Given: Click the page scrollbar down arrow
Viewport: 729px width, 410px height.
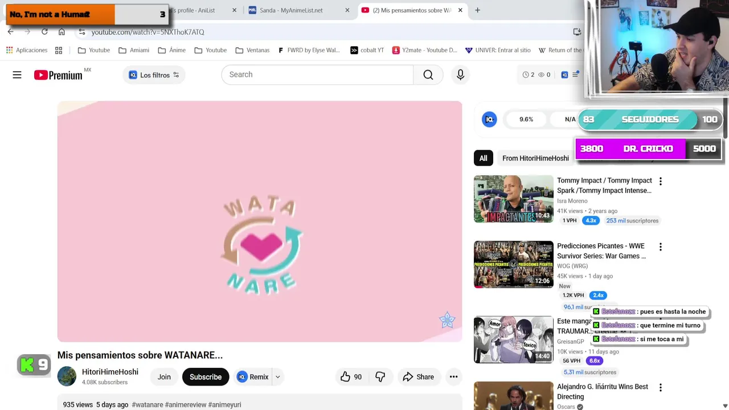Looking at the screenshot, I should [x=725, y=405].
